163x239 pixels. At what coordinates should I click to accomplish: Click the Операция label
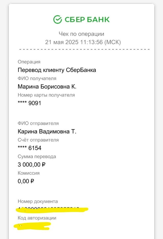[x=29, y=62]
